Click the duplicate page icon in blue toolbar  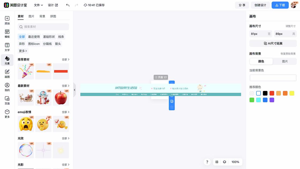pos(172,101)
